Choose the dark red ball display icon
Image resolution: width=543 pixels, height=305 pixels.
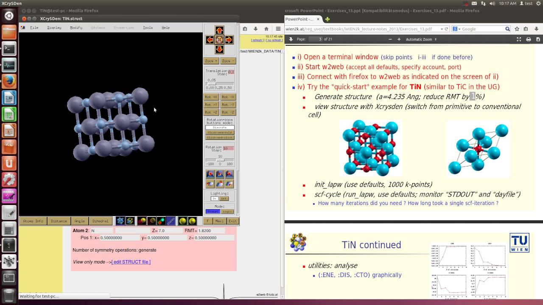tap(152, 221)
